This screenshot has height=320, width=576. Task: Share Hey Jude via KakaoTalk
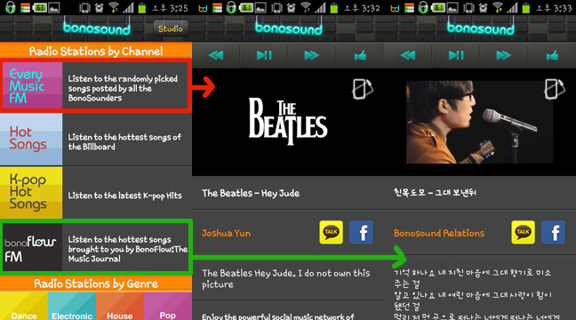331,232
